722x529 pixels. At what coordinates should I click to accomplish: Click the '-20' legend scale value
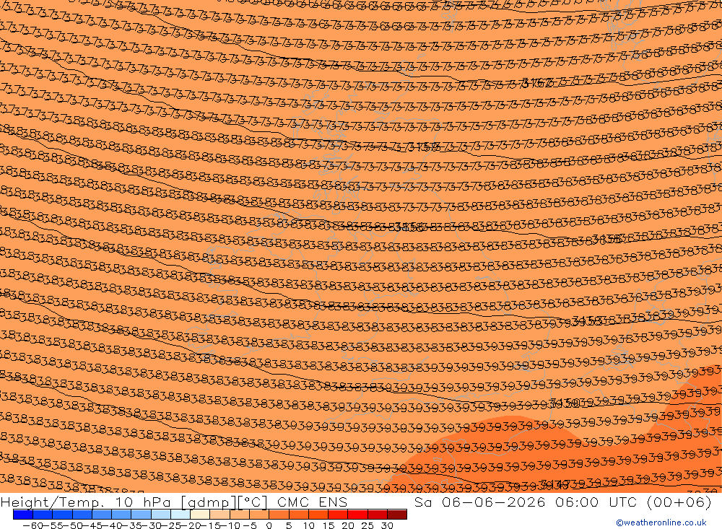point(190,525)
